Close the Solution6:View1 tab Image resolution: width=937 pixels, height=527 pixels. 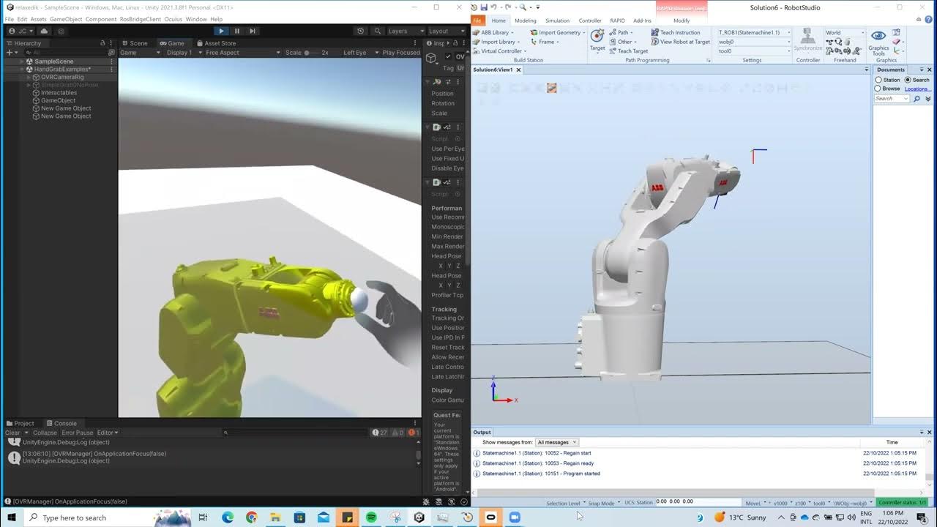tap(518, 70)
